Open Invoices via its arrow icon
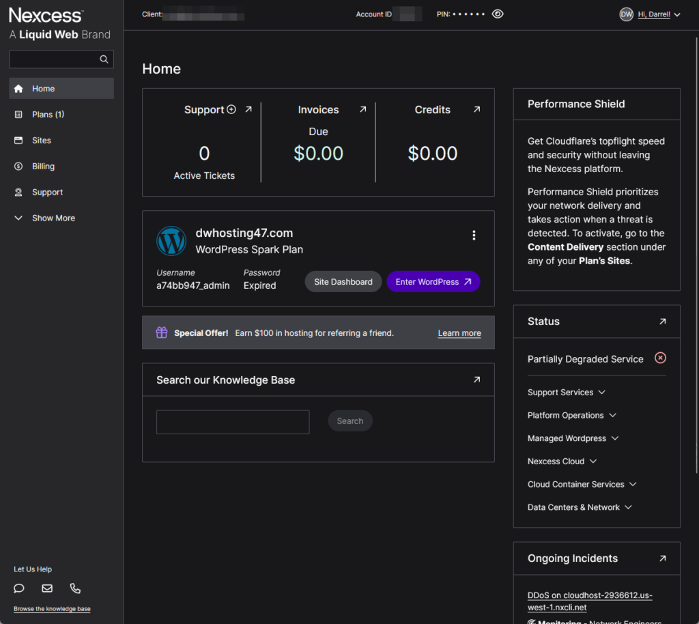Image resolution: width=699 pixels, height=624 pixels. point(363,109)
